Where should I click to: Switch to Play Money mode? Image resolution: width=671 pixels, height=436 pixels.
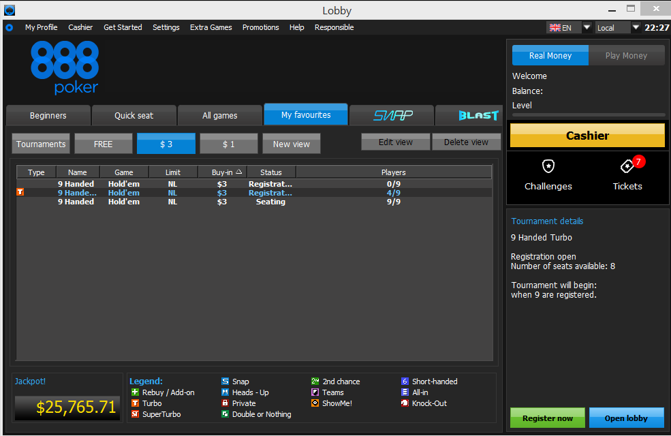(x=626, y=56)
